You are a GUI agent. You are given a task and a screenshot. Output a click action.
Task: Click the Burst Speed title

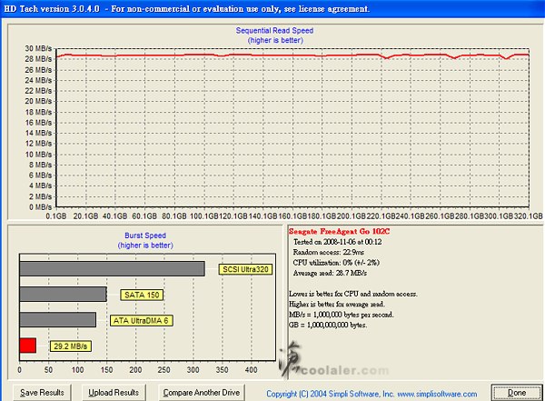pos(145,236)
